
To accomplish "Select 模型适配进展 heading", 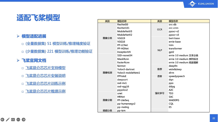I will point(34,36).
